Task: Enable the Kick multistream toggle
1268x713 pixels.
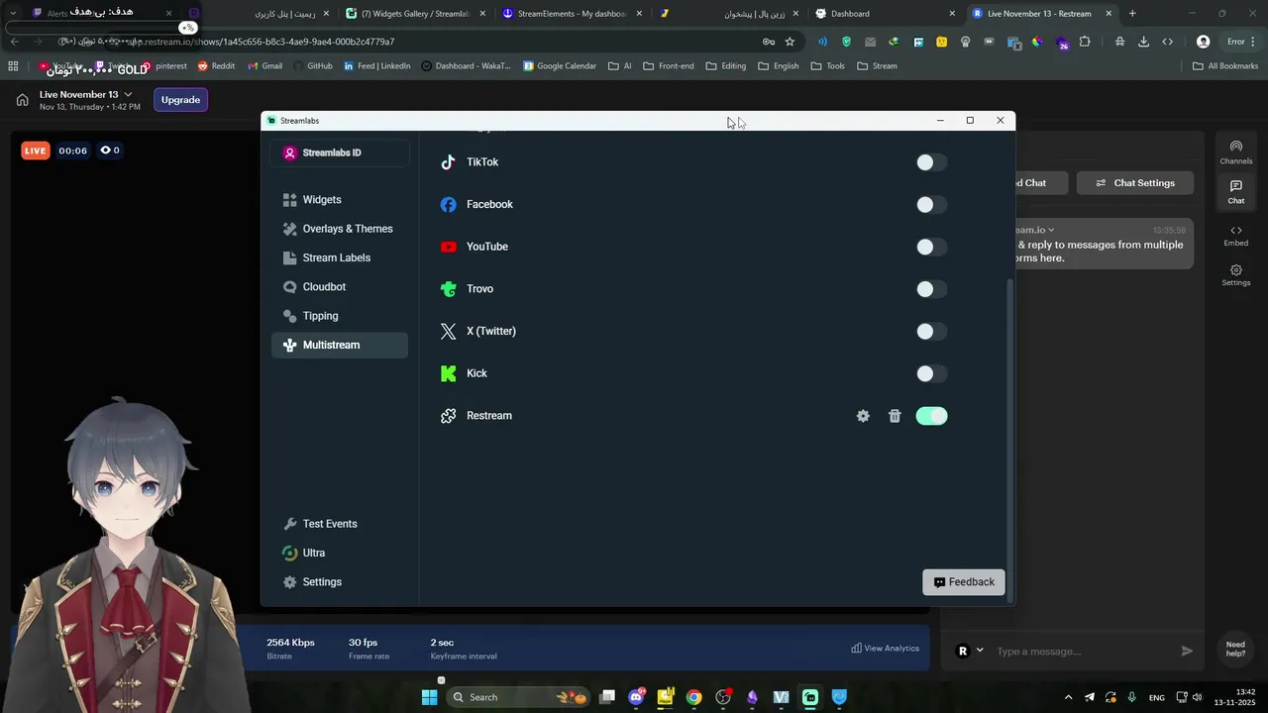Action: [x=931, y=373]
